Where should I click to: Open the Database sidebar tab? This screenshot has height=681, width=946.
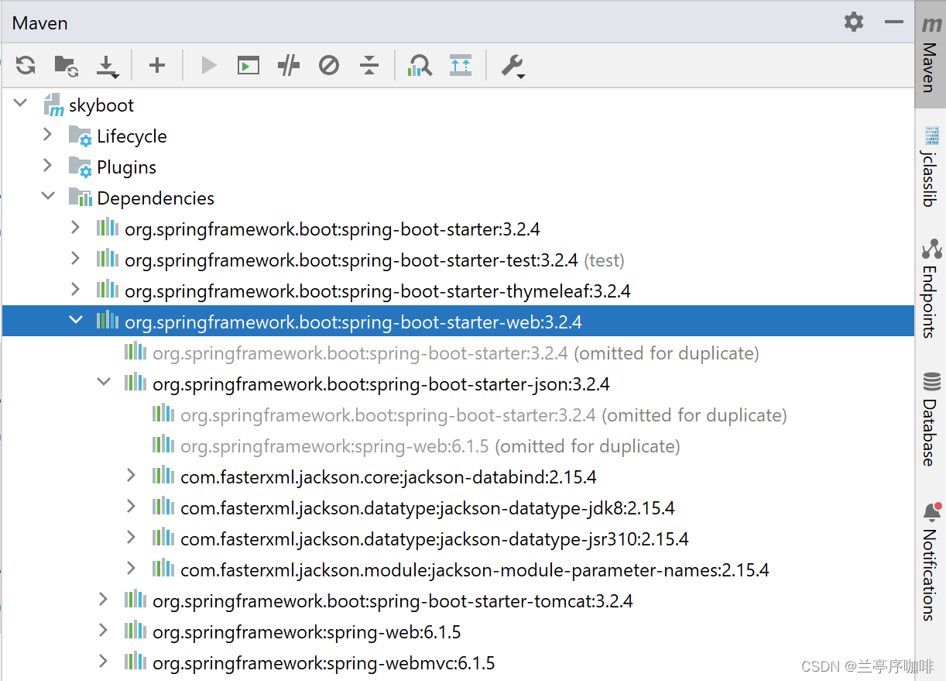click(931, 419)
